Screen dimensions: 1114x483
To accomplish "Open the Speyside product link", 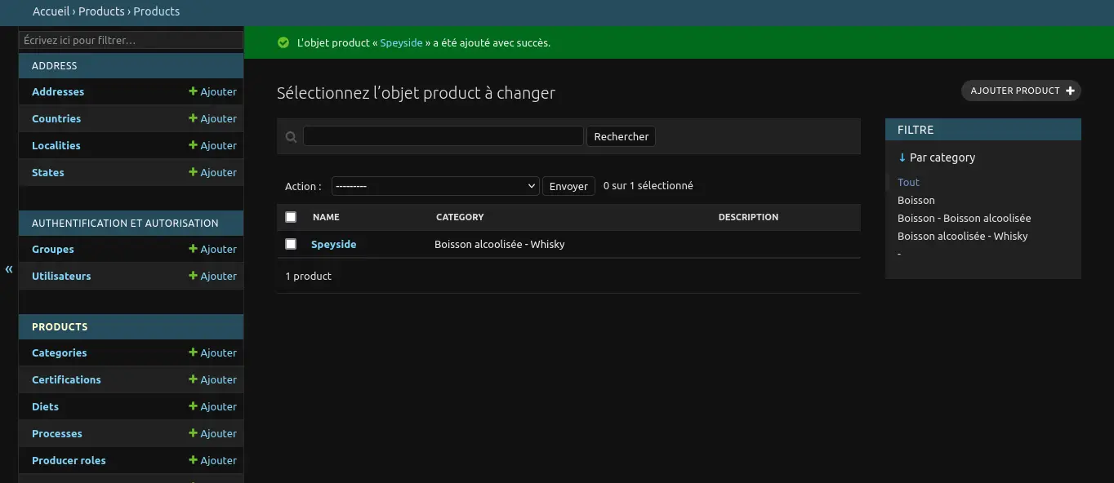I will click(x=333, y=244).
